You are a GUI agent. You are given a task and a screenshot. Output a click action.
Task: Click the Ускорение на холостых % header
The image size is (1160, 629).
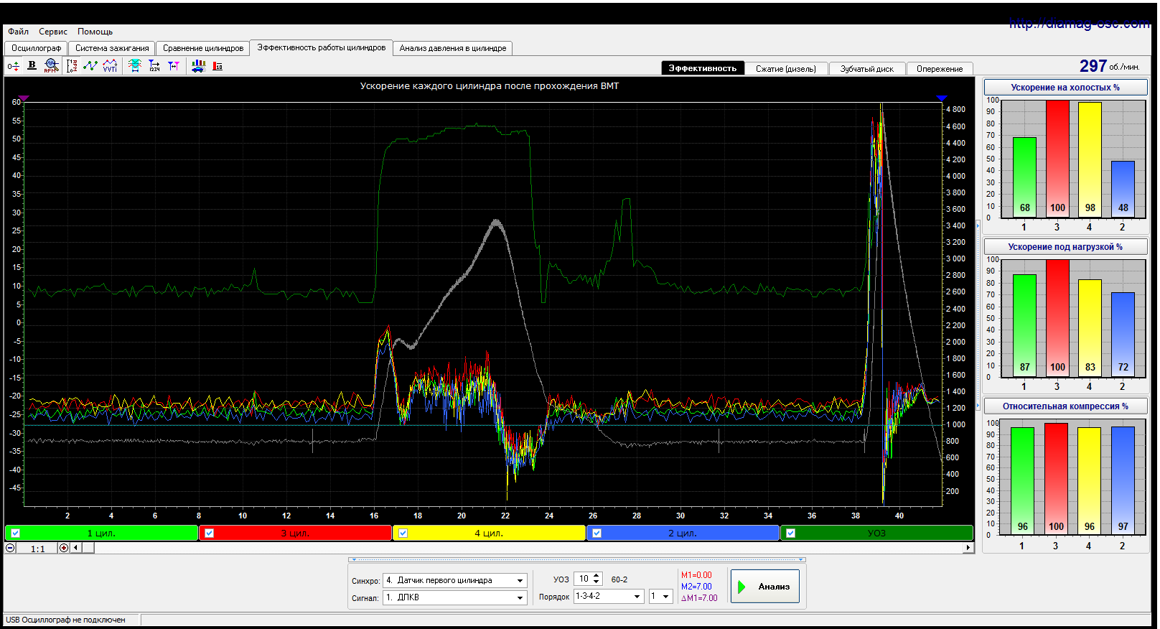tap(1065, 87)
